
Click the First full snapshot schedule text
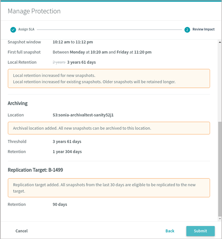pyautogui.click(x=102, y=52)
